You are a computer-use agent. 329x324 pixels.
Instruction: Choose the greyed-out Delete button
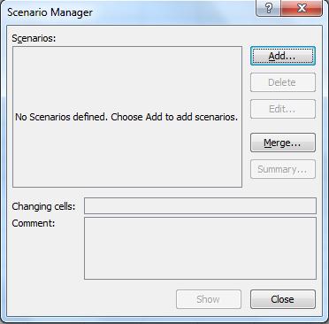point(283,82)
